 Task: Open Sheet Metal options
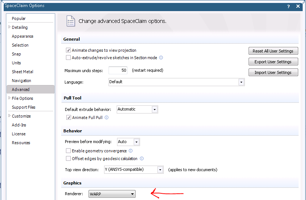click(x=23, y=72)
